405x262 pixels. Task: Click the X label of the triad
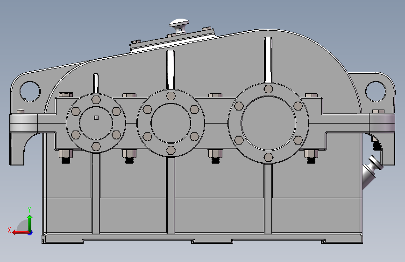tap(9, 230)
